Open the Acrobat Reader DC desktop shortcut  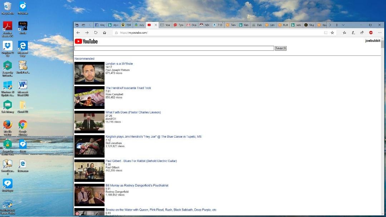[x=8, y=29]
